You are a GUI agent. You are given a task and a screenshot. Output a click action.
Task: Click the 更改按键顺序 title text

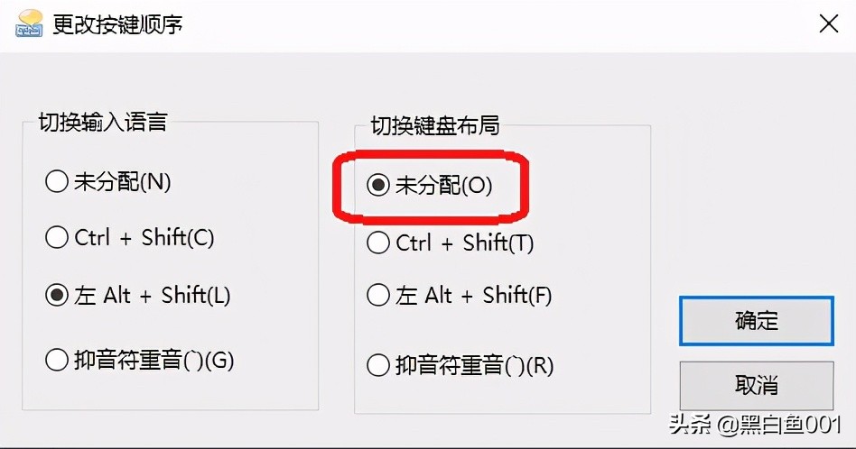tap(117, 24)
